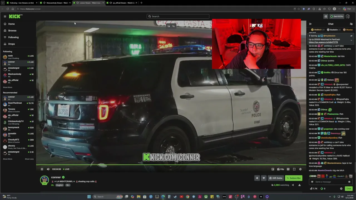Click the video progress bar
Screen dimensions: 356x200
171,165
